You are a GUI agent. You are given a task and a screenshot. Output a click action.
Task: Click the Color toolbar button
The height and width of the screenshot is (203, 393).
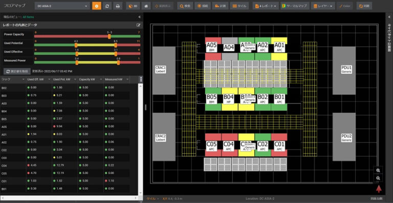coord(344,6)
